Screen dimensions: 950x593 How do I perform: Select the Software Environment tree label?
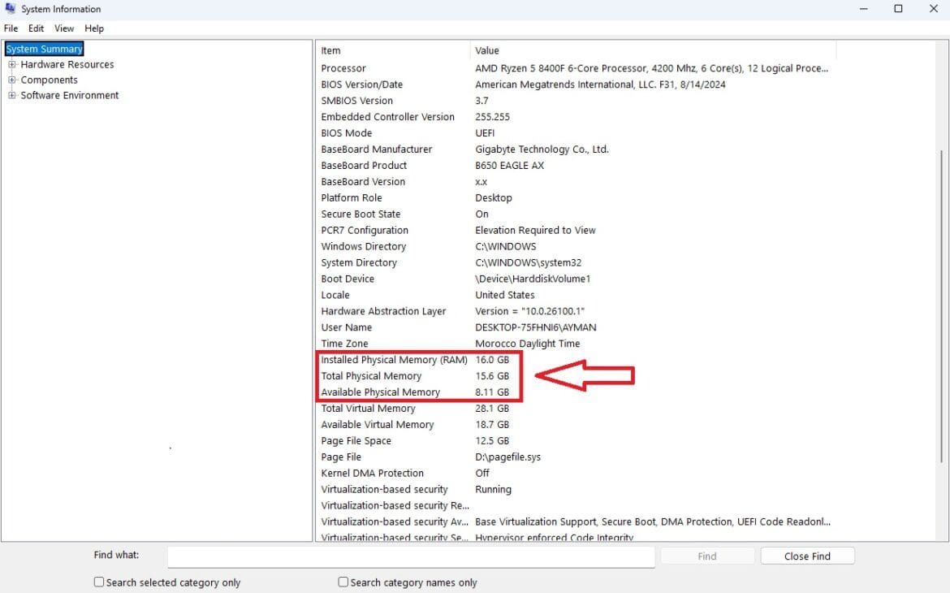(70, 95)
